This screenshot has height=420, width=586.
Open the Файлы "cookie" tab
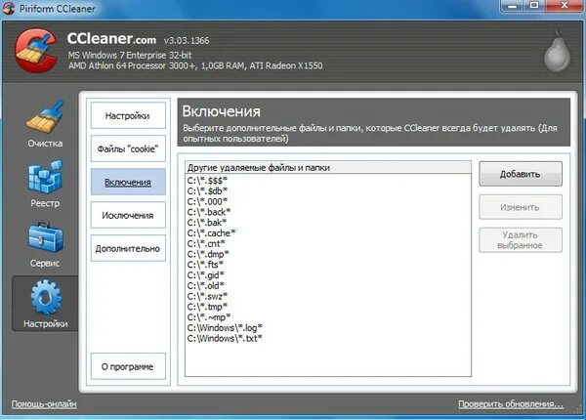point(128,148)
